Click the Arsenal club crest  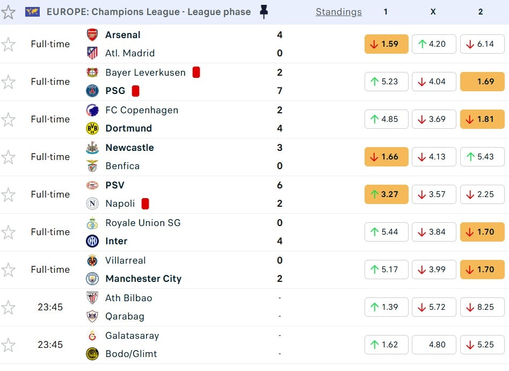coord(92,35)
